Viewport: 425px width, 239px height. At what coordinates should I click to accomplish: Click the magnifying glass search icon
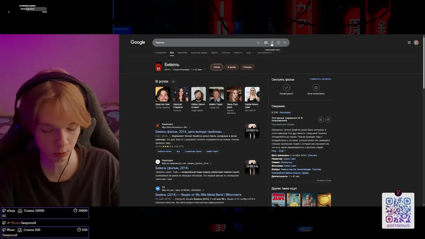click(x=285, y=42)
